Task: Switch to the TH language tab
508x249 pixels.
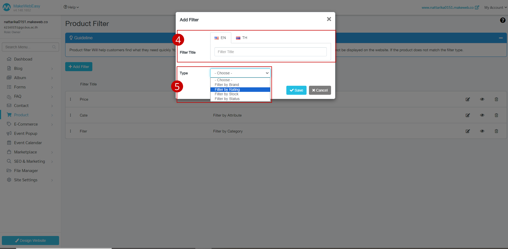Action: [241, 38]
